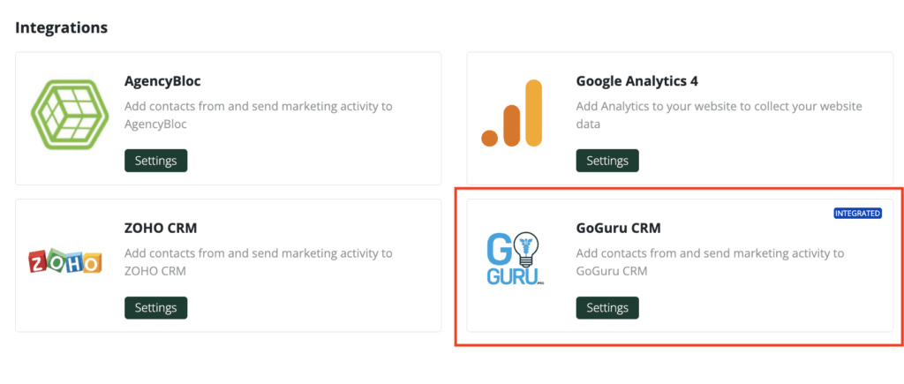
Task: Click the GoGuru CRM description text
Action: click(x=710, y=262)
